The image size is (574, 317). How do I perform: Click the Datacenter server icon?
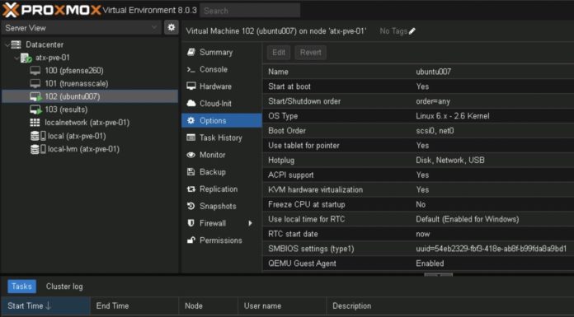16,44
